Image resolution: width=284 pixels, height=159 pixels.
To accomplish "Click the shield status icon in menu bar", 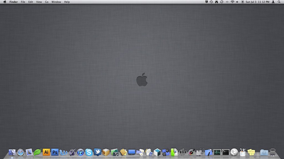I will click(x=206, y=2).
